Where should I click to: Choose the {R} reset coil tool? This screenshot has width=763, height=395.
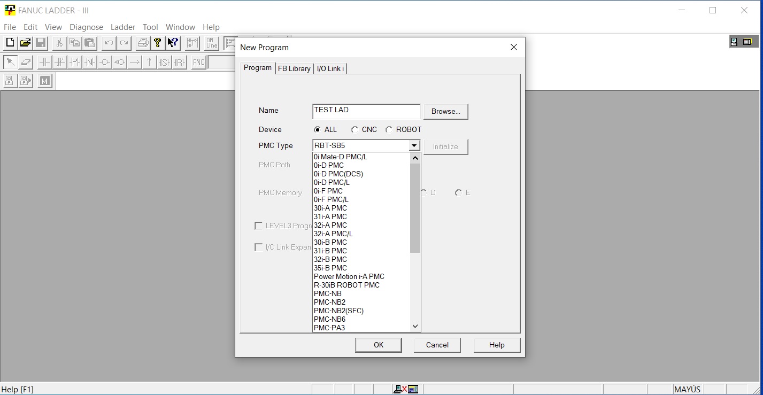(180, 62)
